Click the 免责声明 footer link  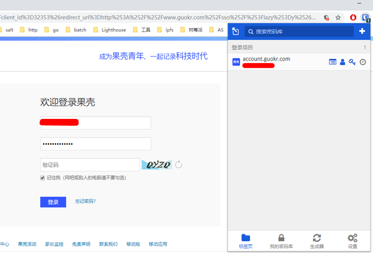click(81, 244)
